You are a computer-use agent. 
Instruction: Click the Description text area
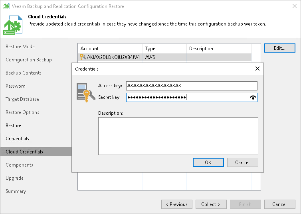(x=178, y=136)
